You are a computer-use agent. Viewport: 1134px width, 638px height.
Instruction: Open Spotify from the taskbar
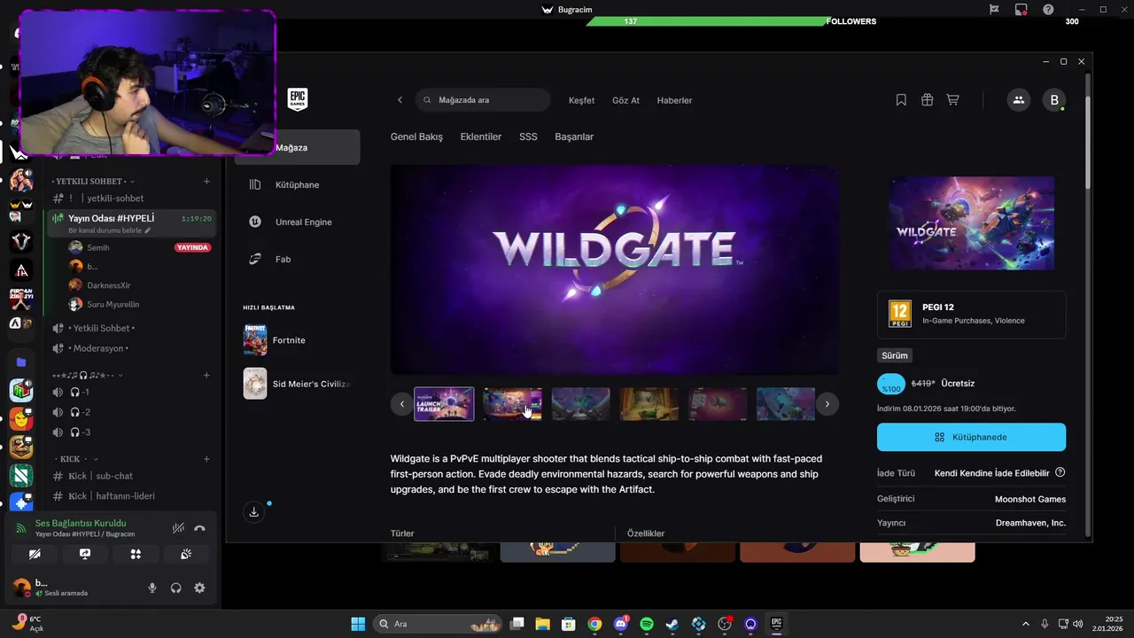click(647, 624)
